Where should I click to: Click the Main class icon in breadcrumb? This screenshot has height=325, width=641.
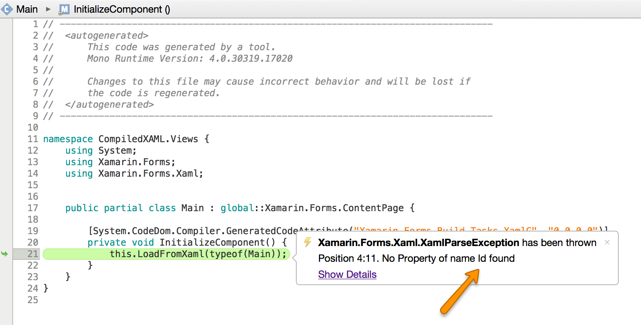(7, 9)
